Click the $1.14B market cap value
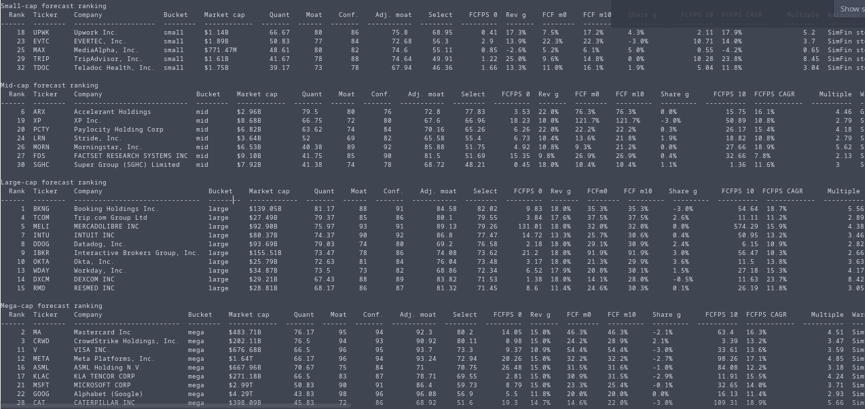Image resolution: width=865 pixels, height=409 pixels. tap(217, 33)
